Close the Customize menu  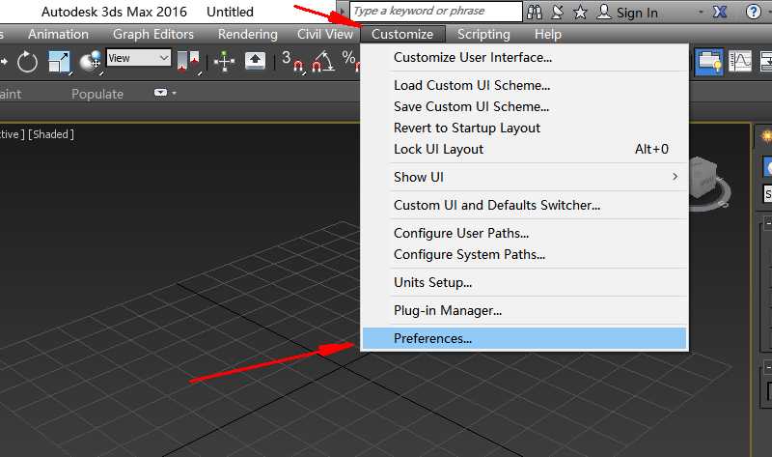pos(402,34)
